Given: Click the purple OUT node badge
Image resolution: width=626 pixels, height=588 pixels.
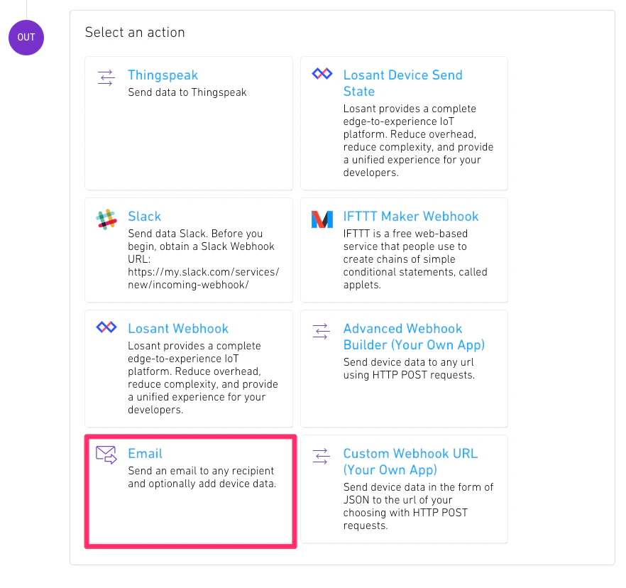Looking at the screenshot, I should pos(26,38).
